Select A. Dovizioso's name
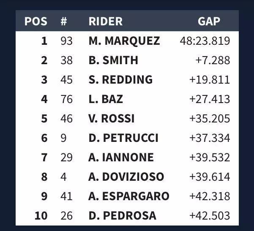The width and height of the screenshot is (254, 231). (x=126, y=177)
